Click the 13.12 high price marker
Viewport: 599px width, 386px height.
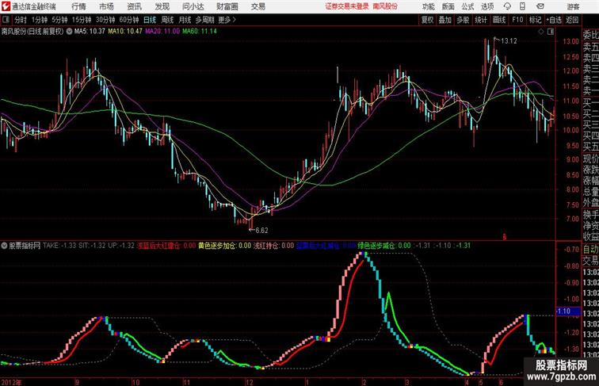click(509, 41)
